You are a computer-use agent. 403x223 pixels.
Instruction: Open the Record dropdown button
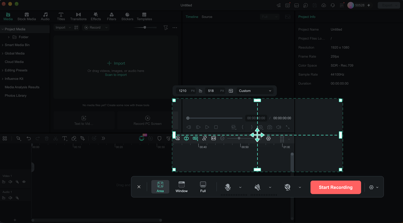pyautogui.click(x=96, y=28)
